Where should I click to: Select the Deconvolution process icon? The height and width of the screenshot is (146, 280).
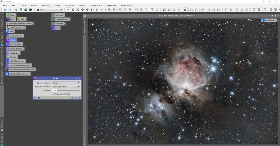(15, 36)
